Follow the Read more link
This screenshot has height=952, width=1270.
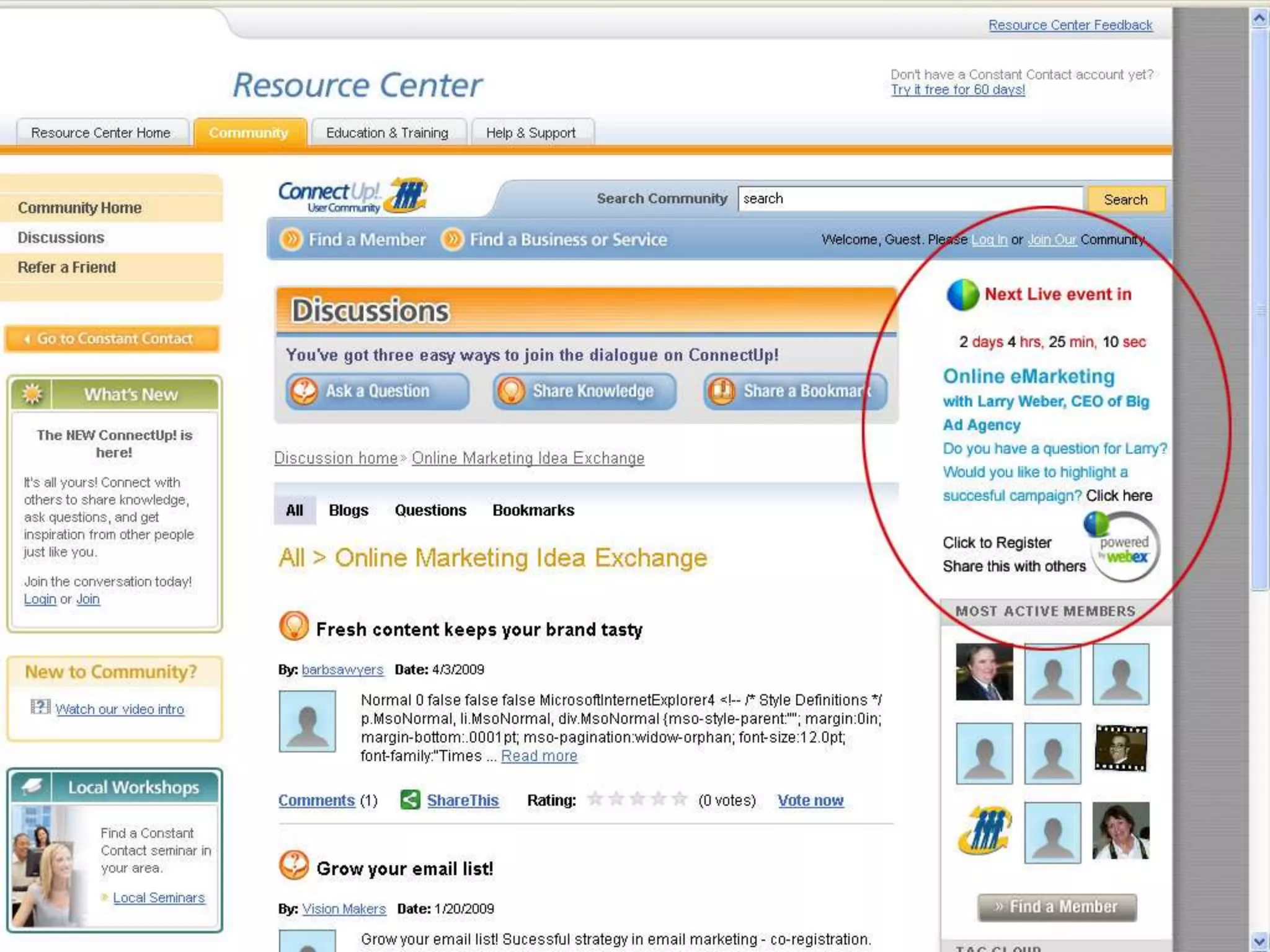(539, 756)
